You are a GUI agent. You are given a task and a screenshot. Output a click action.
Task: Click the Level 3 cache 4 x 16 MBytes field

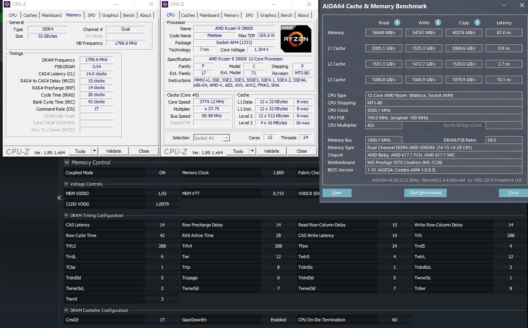(x=273, y=123)
